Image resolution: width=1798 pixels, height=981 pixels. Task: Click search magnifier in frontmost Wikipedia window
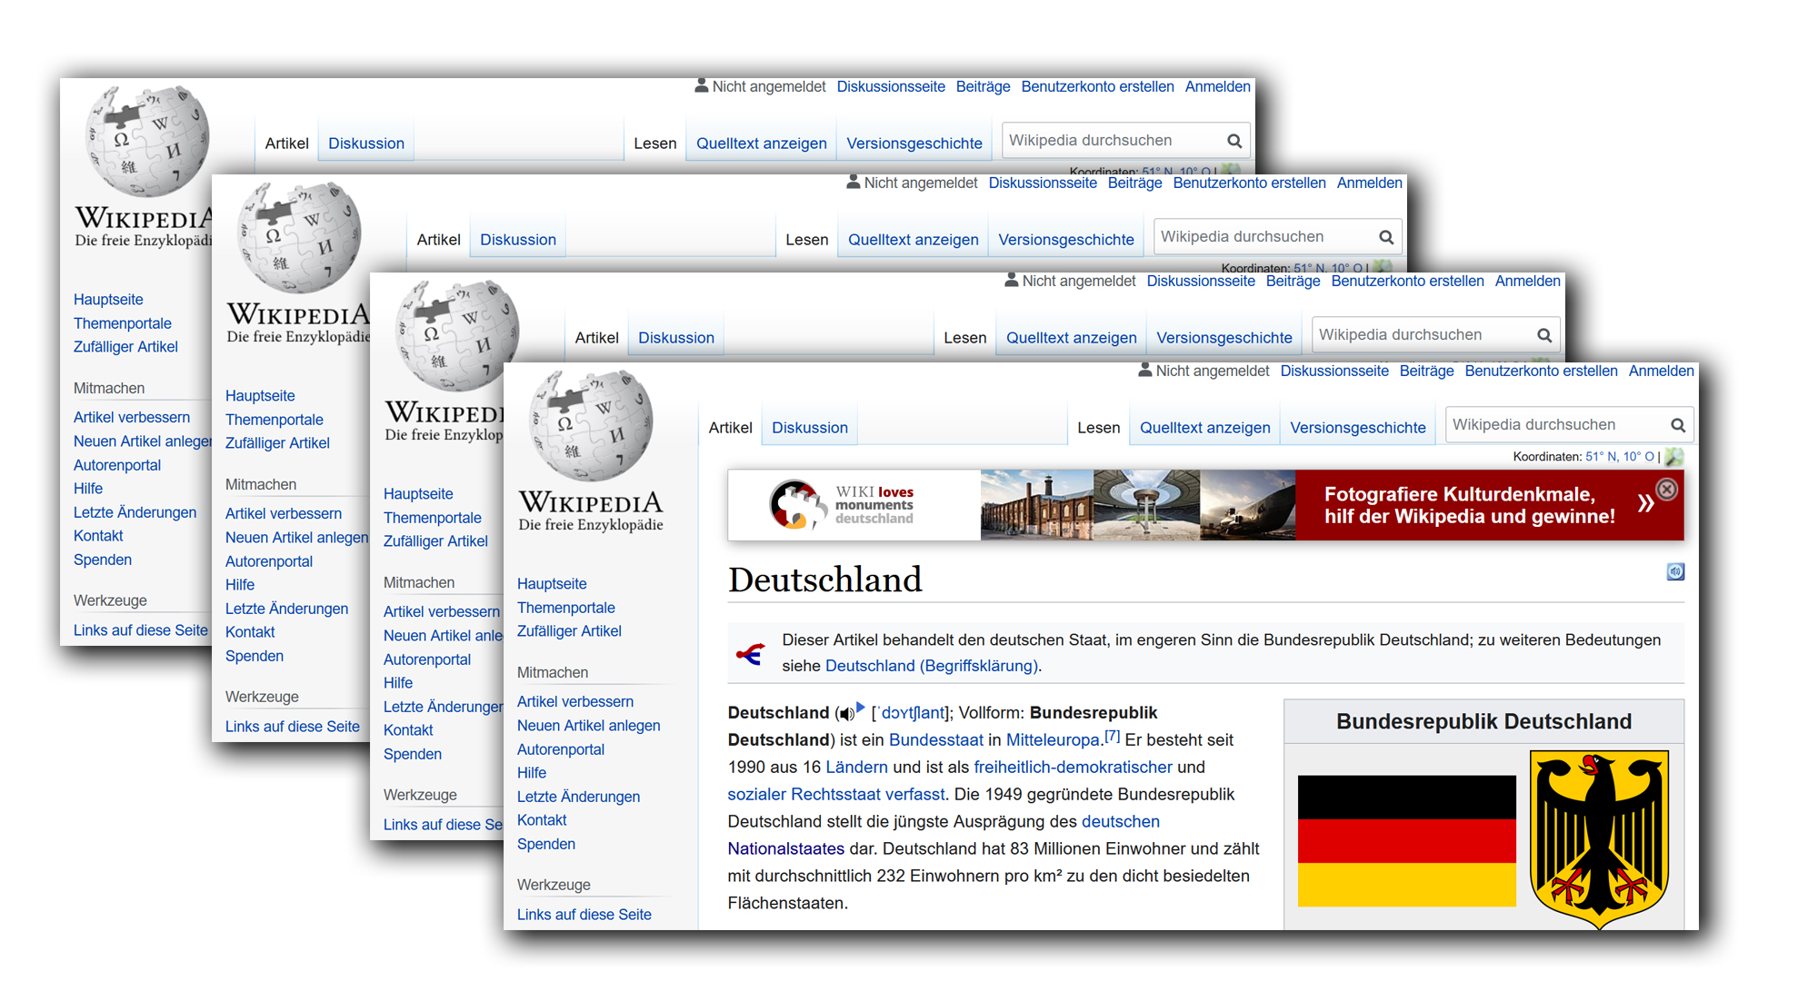[x=1678, y=425]
